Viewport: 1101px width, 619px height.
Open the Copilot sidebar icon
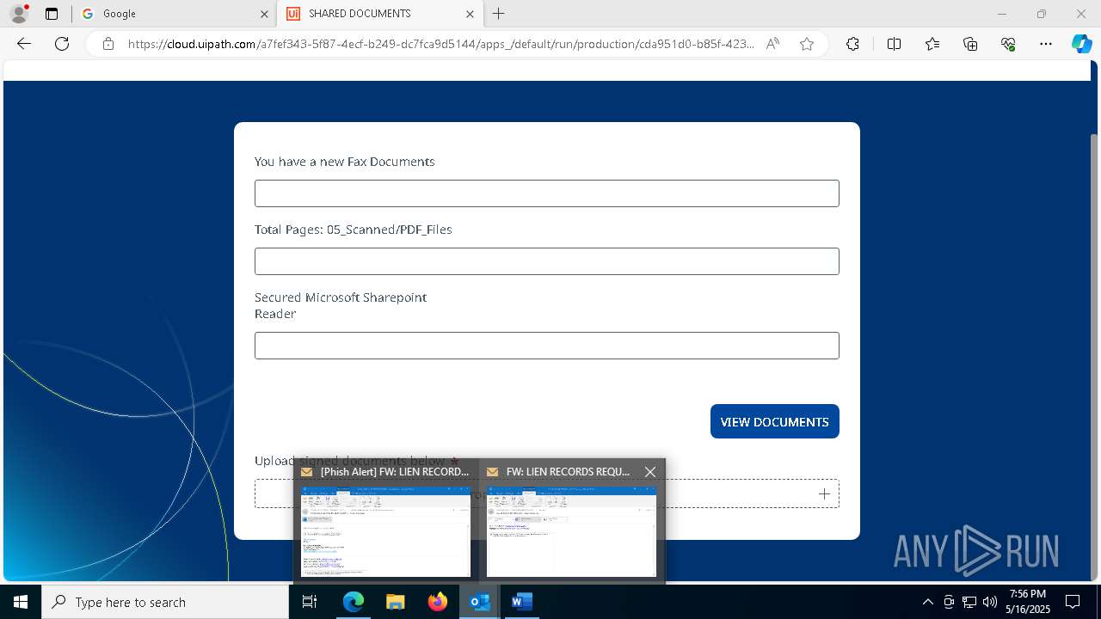(1081, 44)
